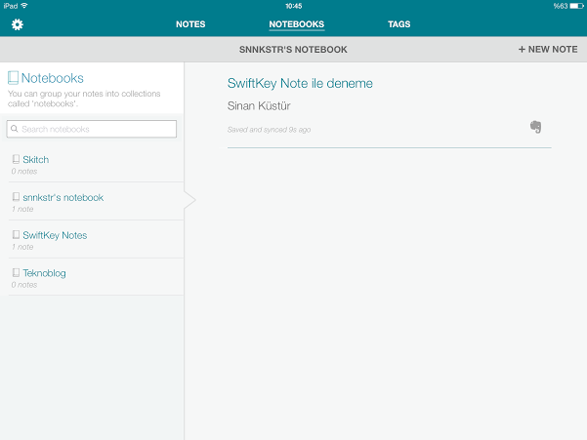Click the Saved and synced 9s ago status
587x440 pixels.
[x=269, y=130]
